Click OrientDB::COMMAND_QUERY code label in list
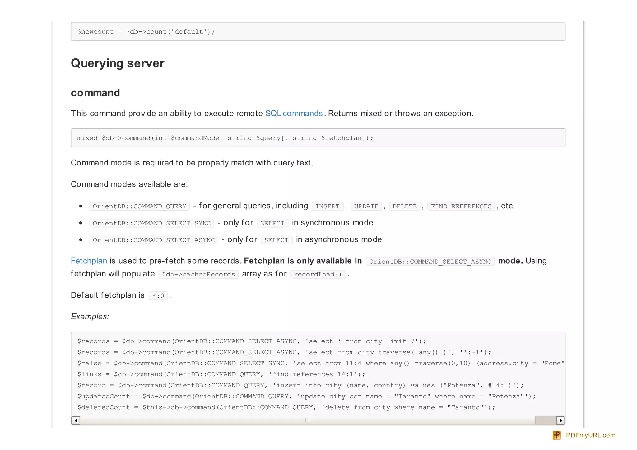The image size is (637, 450). (139, 206)
